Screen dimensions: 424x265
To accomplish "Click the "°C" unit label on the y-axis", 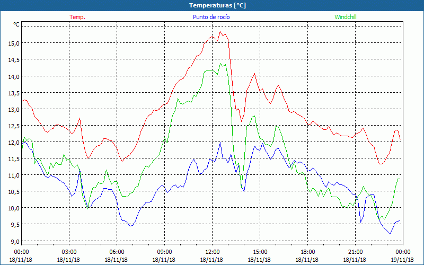I will coord(16,24).
